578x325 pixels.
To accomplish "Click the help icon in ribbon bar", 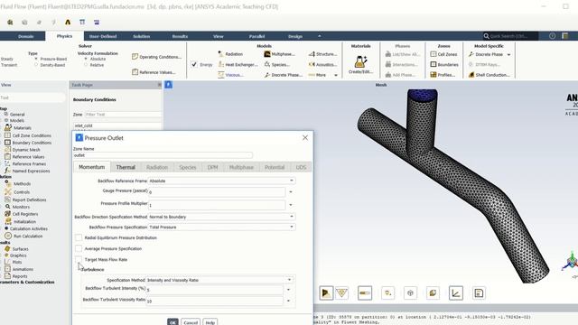I will click(x=552, y=36).
